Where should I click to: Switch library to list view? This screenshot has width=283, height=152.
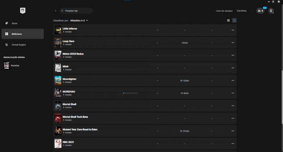234,20
